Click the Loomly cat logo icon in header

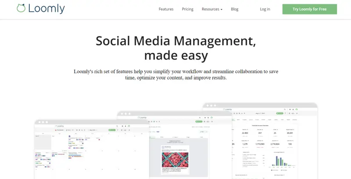21,9
